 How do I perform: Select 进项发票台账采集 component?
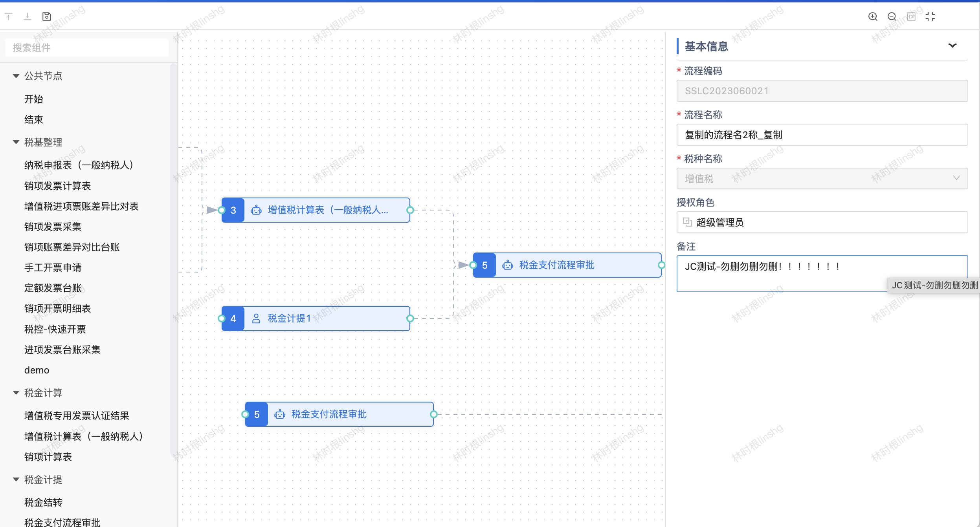coord(62,350)
